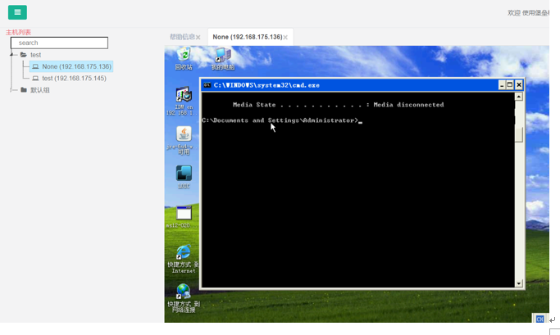Image resolution: width=560 pixels, height=335 pixels.
Task: Click the cmd vertical scrollbar thumb
Action: tap(518, 134)
